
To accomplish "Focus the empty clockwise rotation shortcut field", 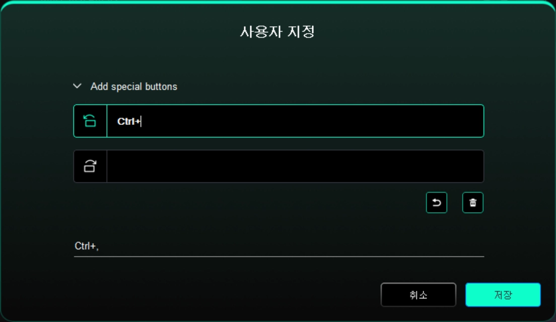I will pyautogui.click(x=295, y=166).
